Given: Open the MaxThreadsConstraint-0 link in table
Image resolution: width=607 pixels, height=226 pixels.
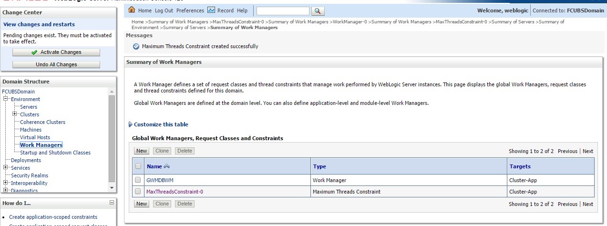Looking at the screenshot, I should (175, 192).
